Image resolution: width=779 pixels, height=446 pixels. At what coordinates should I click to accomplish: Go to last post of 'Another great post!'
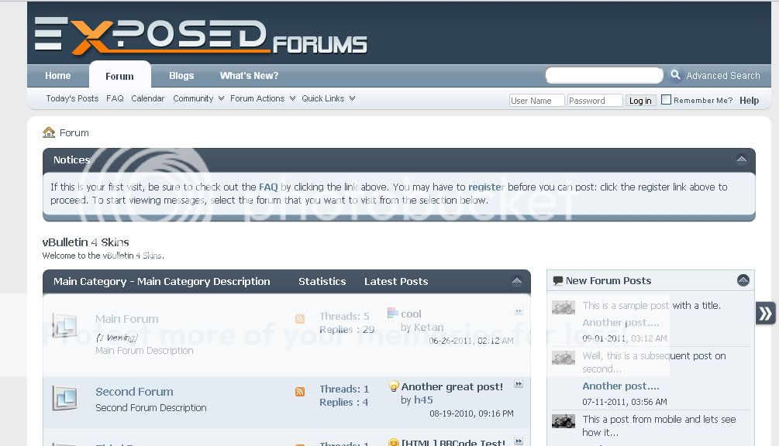click(519, 384)
